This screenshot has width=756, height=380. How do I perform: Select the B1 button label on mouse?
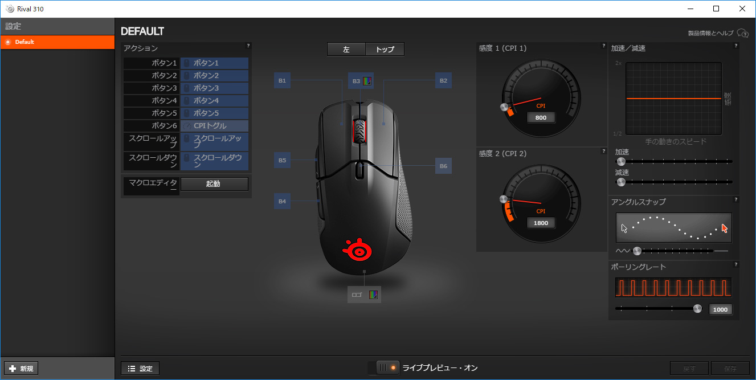282,81
